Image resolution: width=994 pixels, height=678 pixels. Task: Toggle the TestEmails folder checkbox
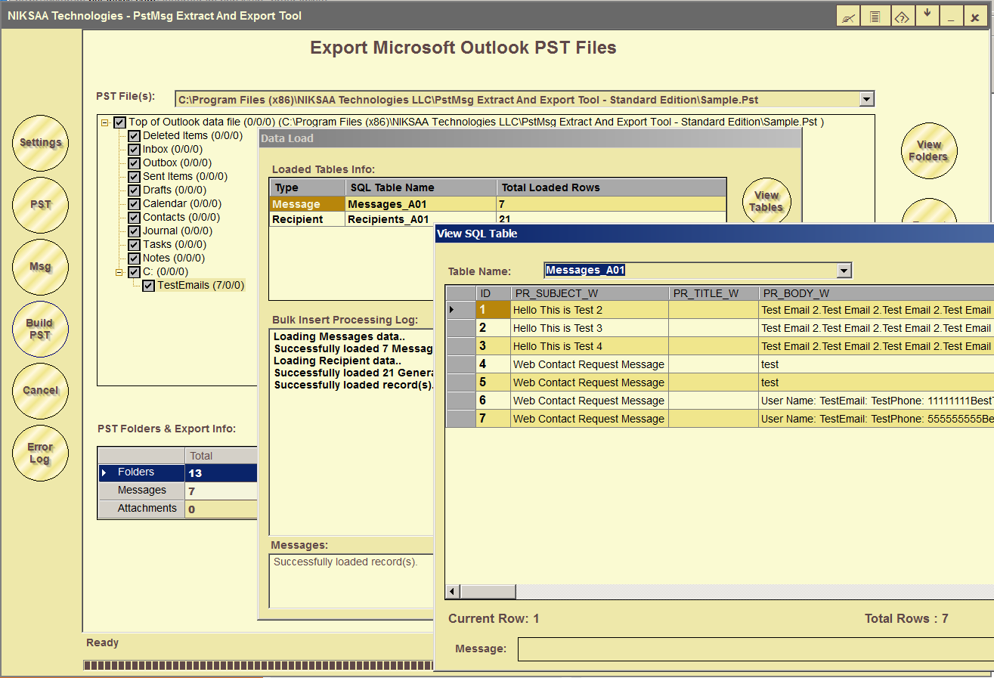click(148, 286)
